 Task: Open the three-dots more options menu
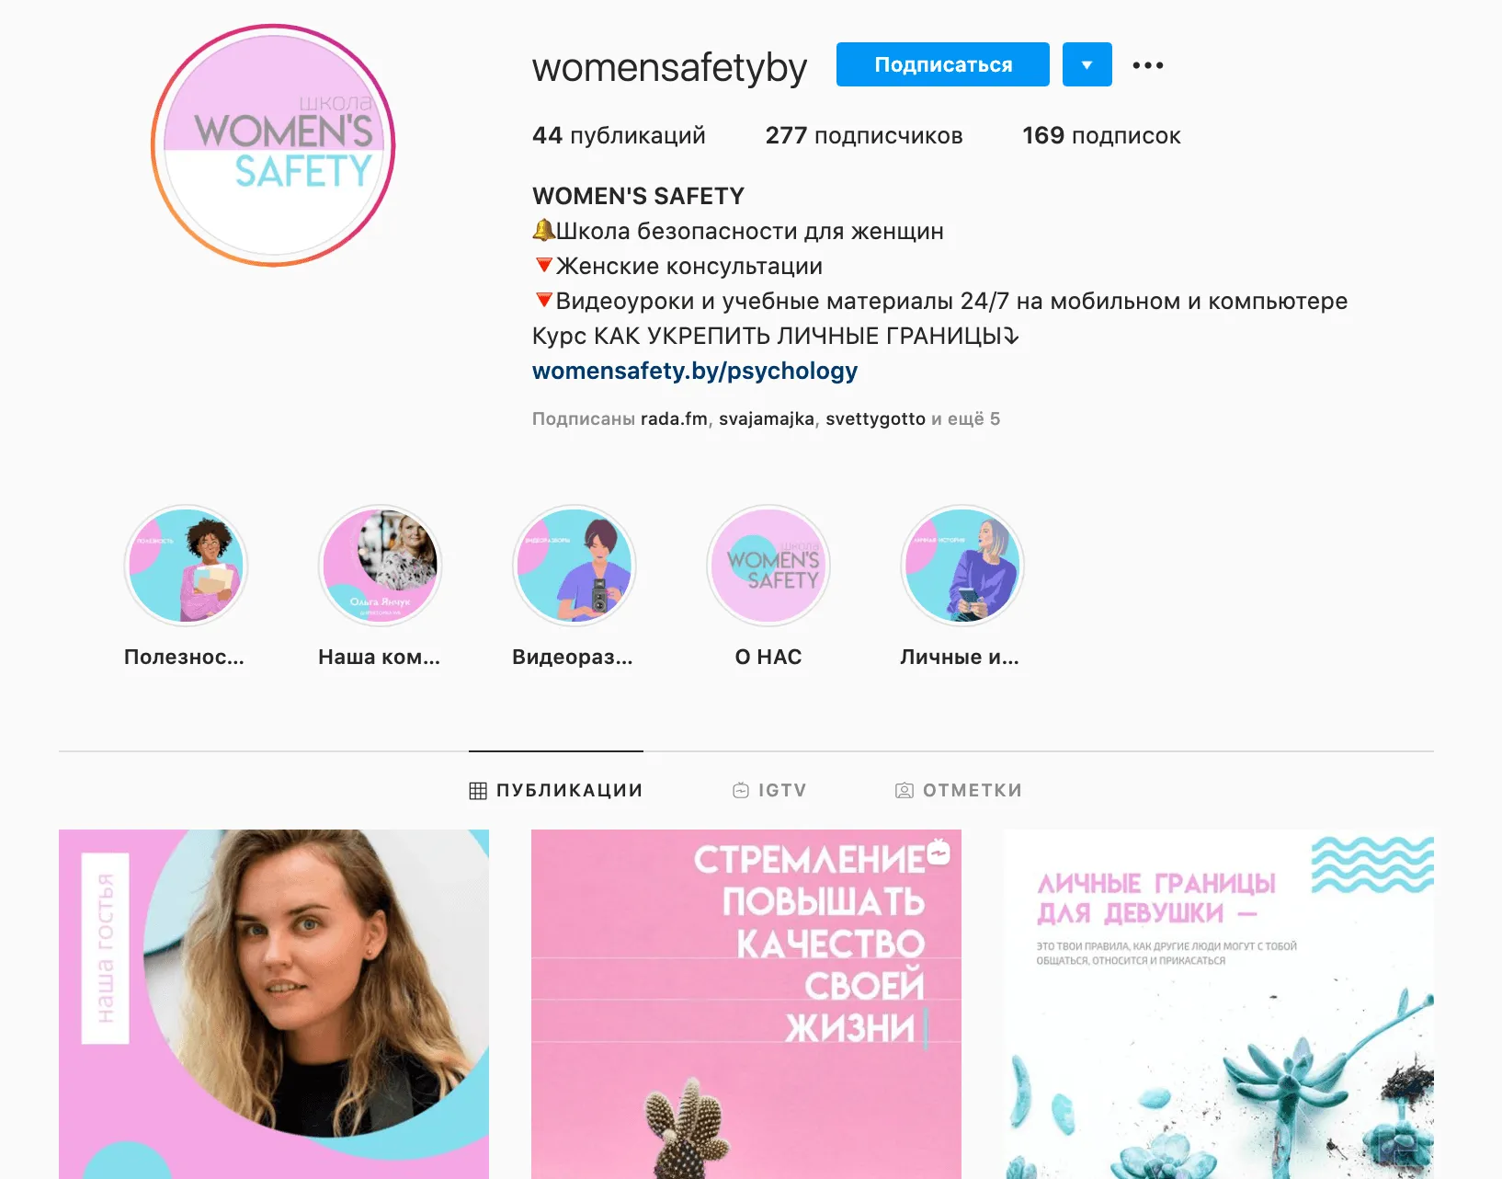coord(1148,65)
